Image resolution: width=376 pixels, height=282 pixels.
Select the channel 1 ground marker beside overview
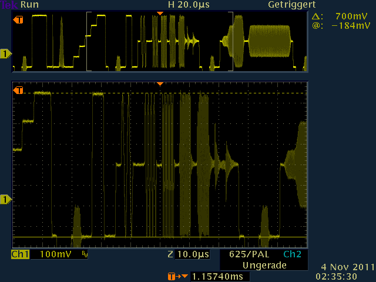(x=5, y=54)
